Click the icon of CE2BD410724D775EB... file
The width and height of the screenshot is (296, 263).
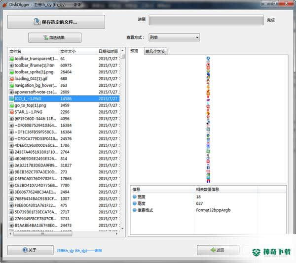pyautogui.click(x=11, y=185)
